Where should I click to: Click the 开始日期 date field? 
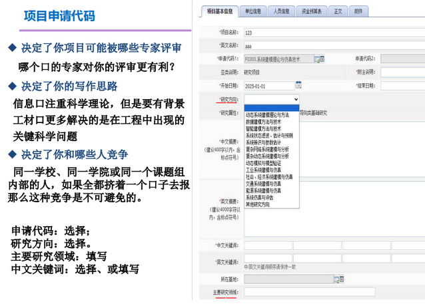click(268, 86)
